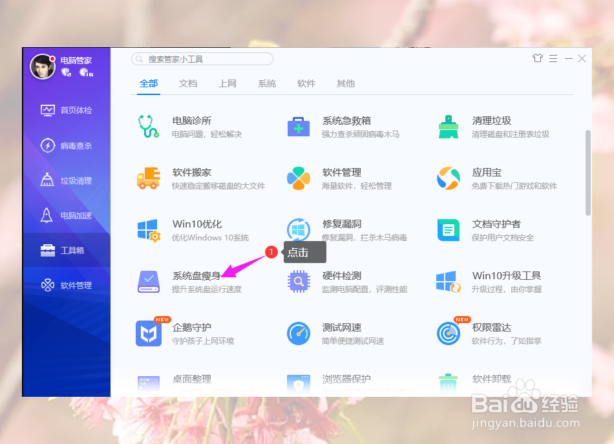Open 垃圾清理 in the sidebar
Viewport: 614px width, 444px height.
click(x=66, y=180)
